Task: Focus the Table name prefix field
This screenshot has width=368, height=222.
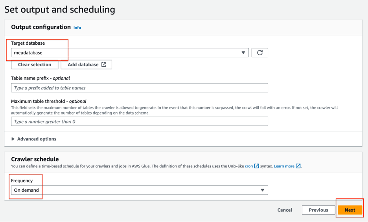Action: click(139, 88)
